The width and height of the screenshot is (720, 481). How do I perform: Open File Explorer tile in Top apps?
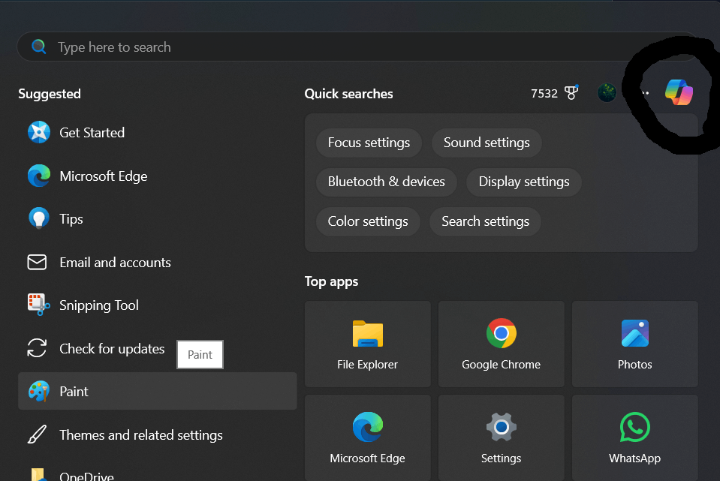367,344
